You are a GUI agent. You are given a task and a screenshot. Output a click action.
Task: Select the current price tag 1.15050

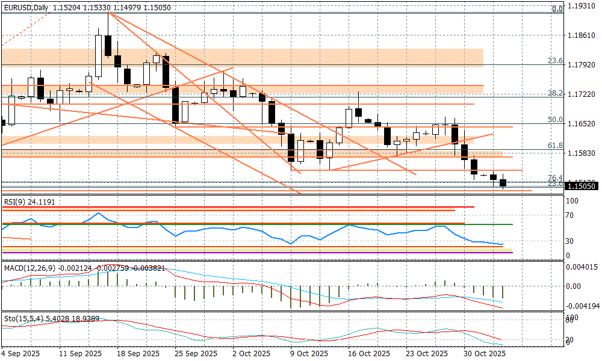(x=582, y=187)
